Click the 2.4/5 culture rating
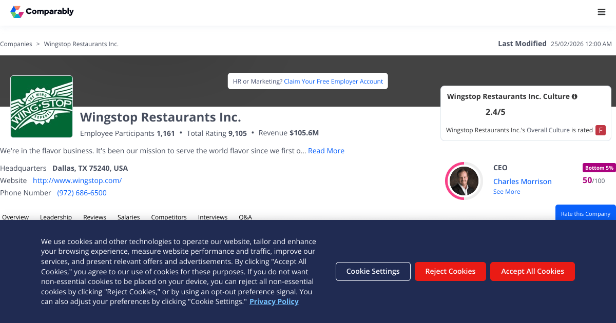This screenshot has height=323, width=616. (496, 112)
